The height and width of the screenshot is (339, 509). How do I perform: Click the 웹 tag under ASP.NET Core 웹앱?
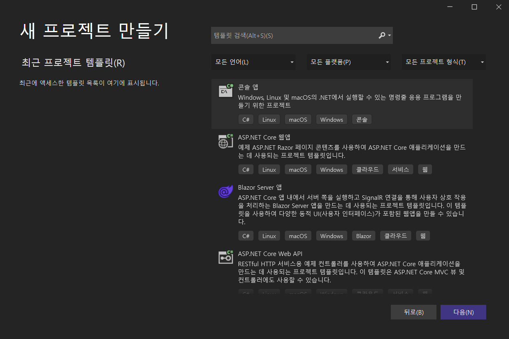click(425, 170)
